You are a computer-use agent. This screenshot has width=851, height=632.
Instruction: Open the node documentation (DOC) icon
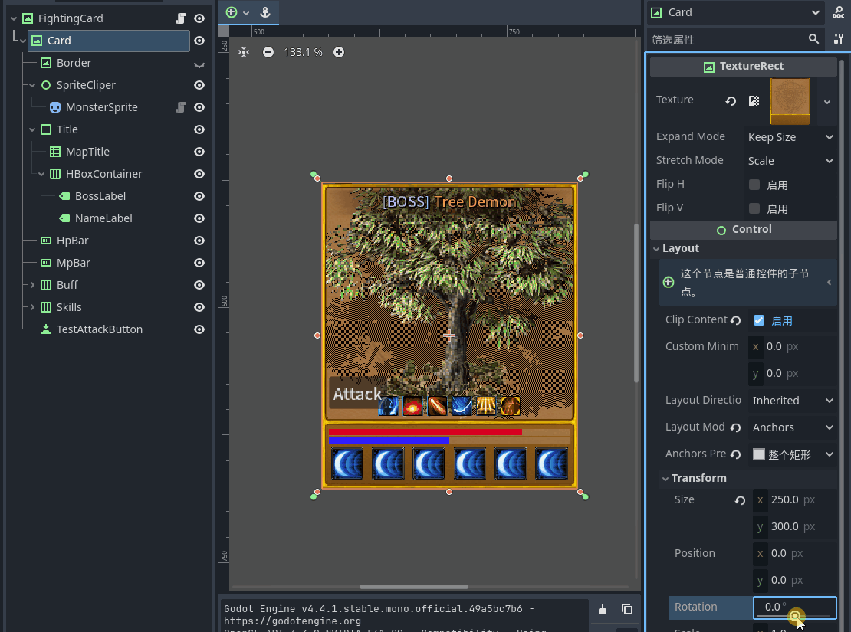tap(839, 12)
